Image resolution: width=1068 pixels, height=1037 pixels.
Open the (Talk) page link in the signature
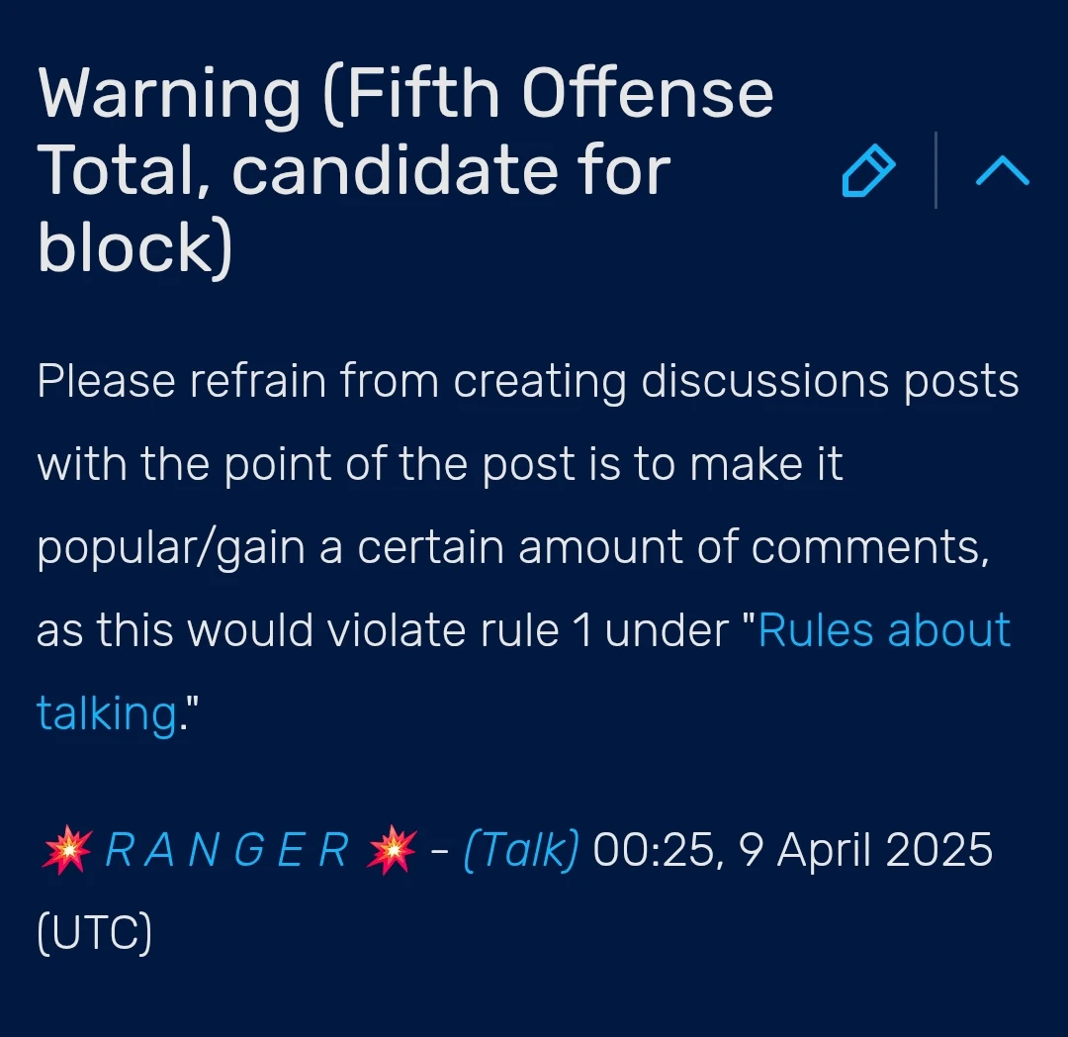[521, 849]
